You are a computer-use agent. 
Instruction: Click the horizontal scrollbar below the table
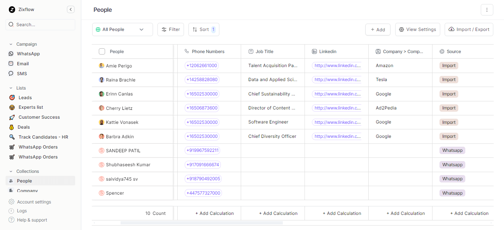tap(201, 223)
